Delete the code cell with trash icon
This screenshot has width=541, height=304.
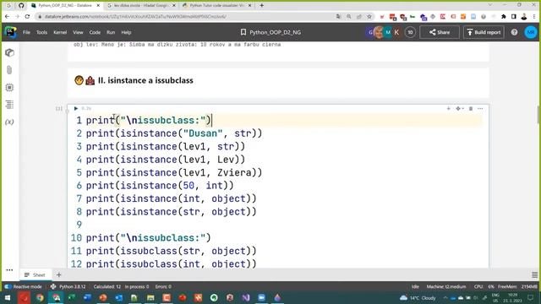click(x=471, y=109)
